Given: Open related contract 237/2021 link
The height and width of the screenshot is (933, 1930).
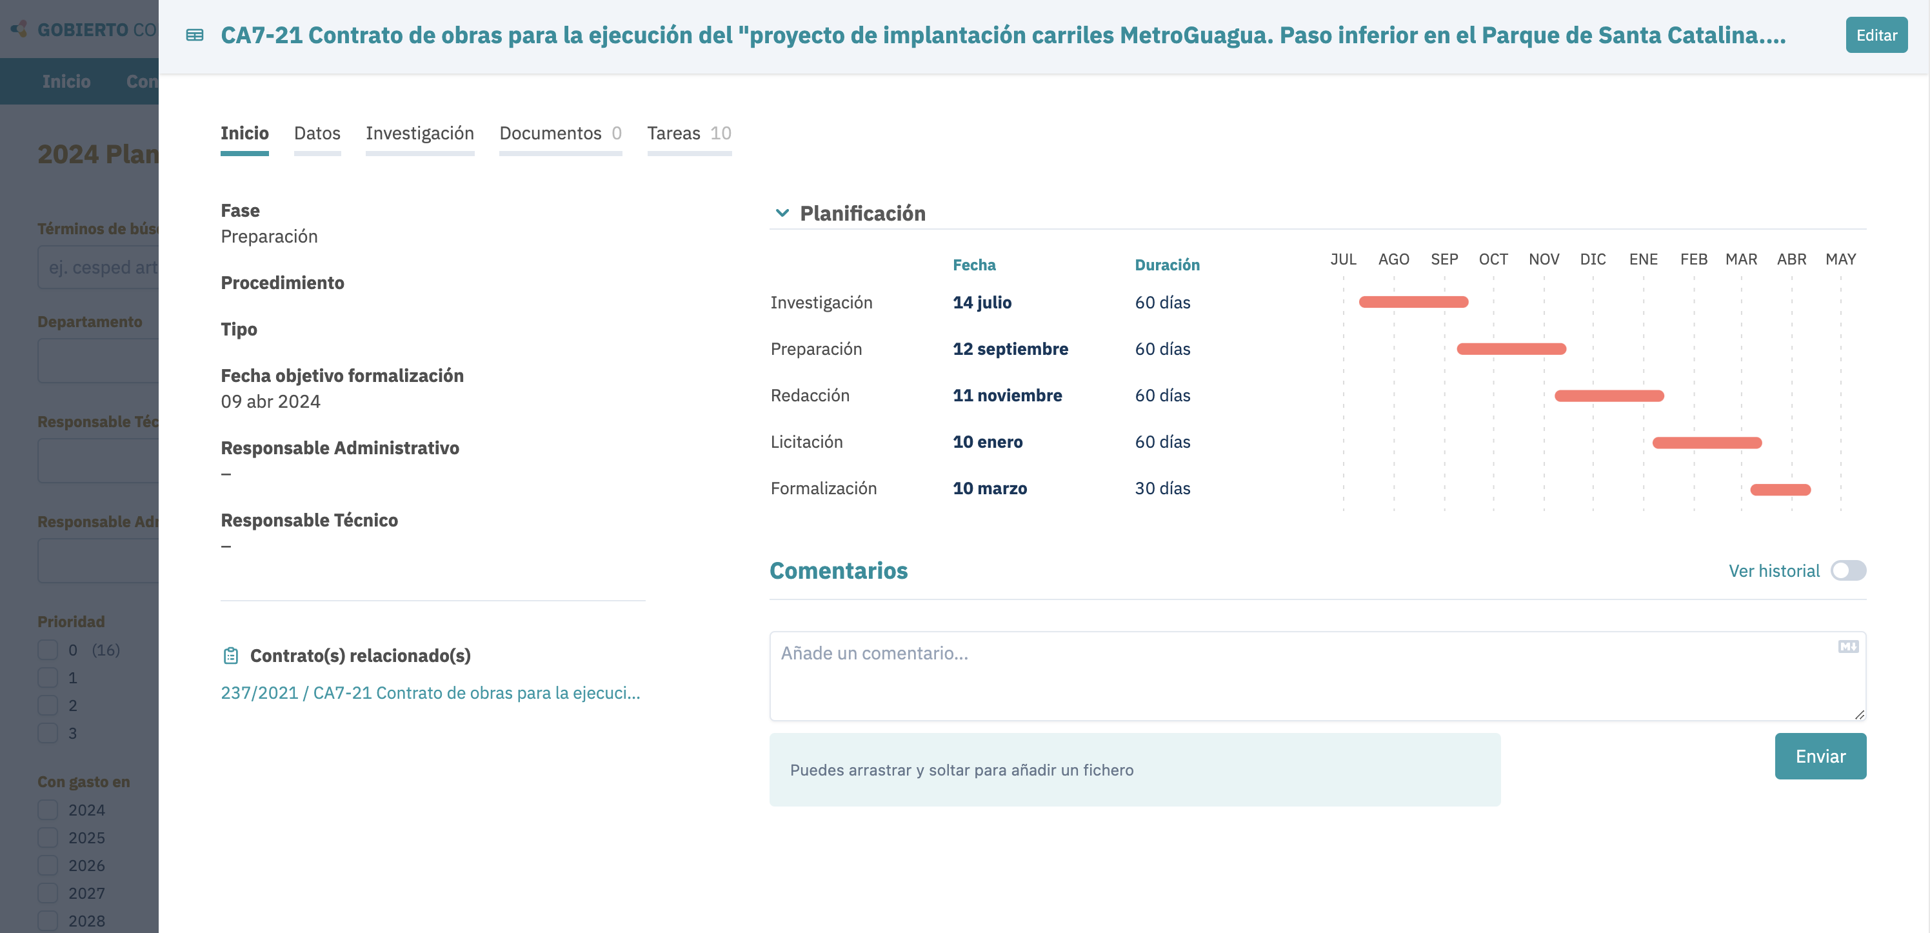Looking at the screenshot, I should pyautogui.click(x=430, y=693).
